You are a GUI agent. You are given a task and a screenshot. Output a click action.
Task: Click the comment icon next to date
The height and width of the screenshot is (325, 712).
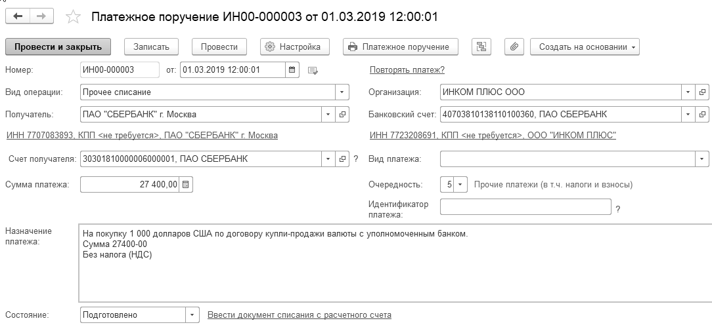pos(313,70)
